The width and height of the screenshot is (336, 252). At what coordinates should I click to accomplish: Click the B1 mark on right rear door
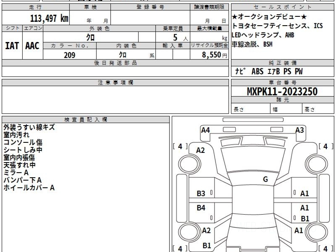(305, 219)
